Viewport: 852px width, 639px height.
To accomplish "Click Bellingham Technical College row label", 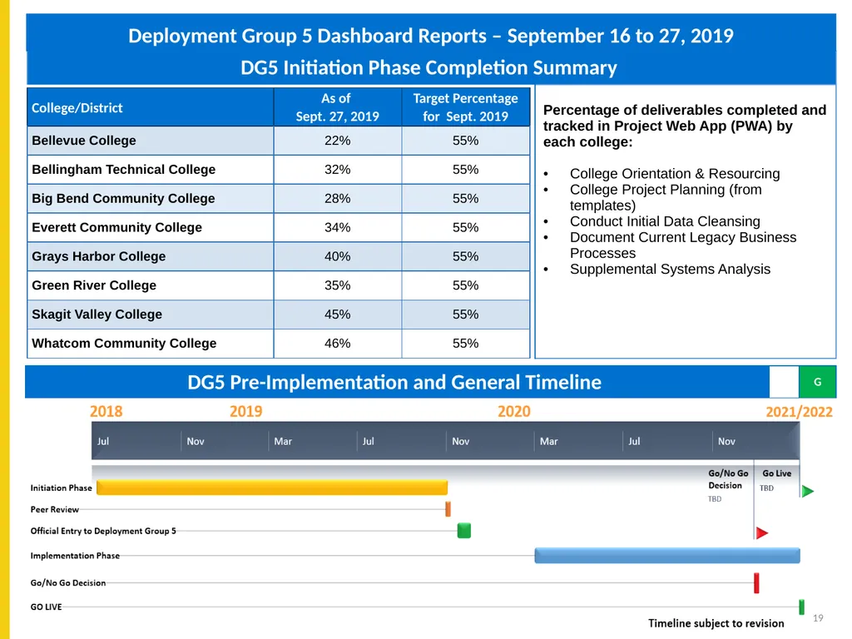I will click(123, 170).
